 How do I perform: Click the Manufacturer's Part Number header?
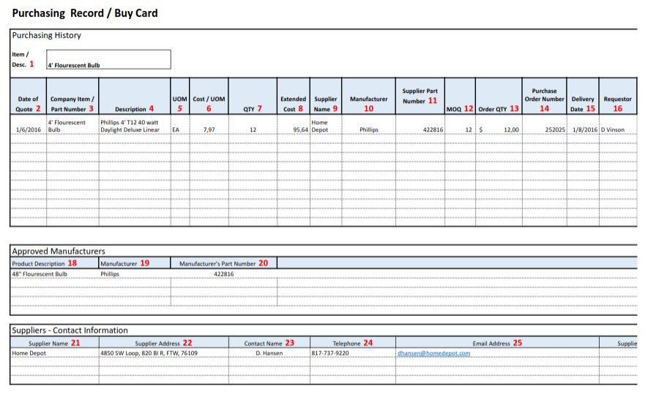pos(223,263)
